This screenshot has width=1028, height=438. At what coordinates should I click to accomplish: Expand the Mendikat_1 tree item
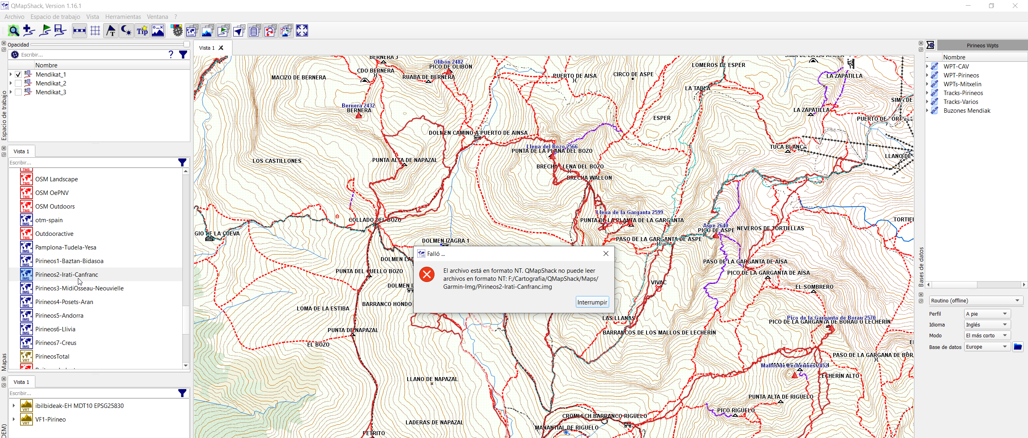11,75
